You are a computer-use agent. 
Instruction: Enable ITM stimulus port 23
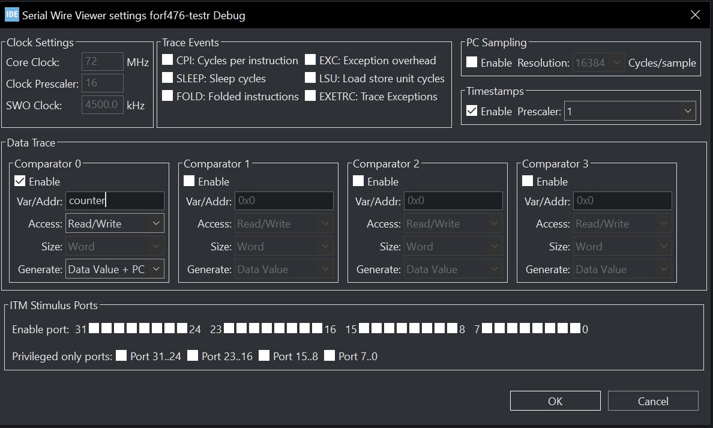click(x=229, y=328)
